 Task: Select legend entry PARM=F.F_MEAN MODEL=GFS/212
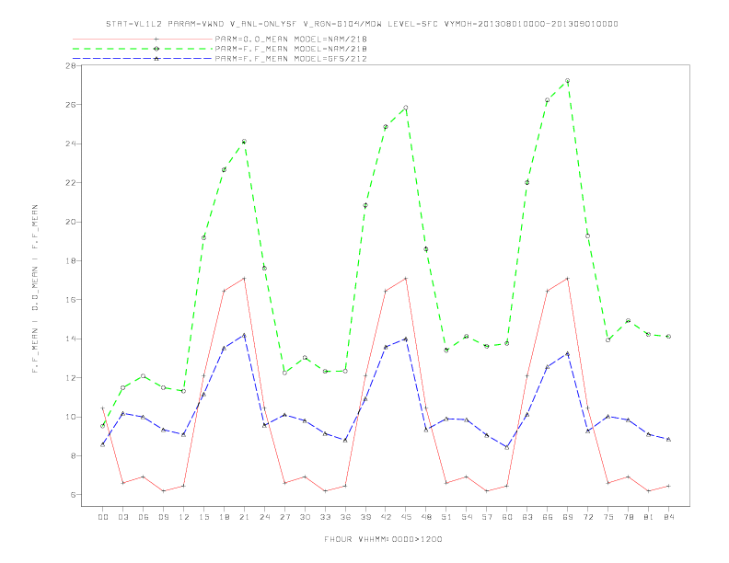[291, 59]
